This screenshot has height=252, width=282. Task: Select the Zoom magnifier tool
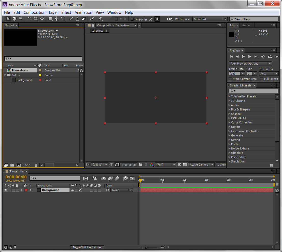(21, 19)
